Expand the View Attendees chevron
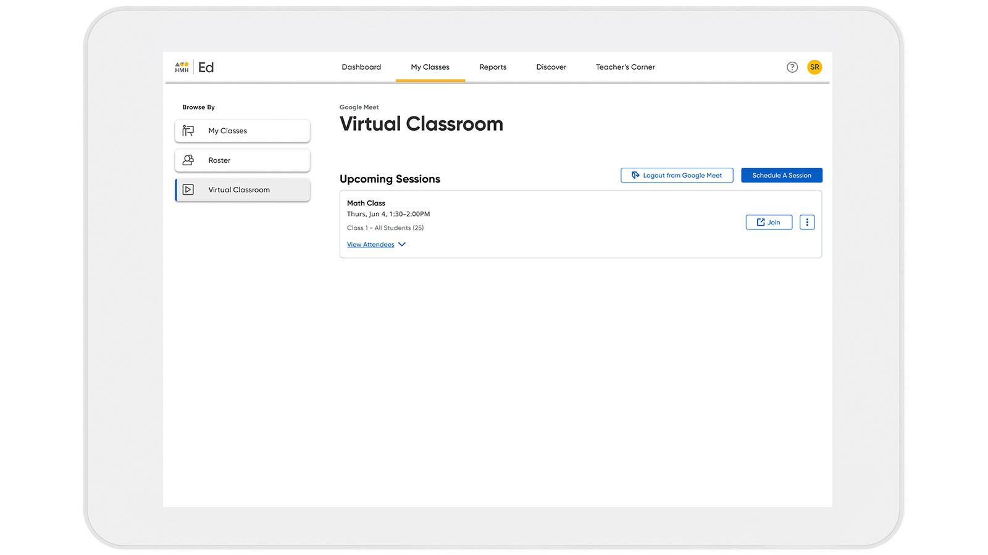The height and width of the screenshot is (555, 988). pyautogui.click(x=401, y=244)
